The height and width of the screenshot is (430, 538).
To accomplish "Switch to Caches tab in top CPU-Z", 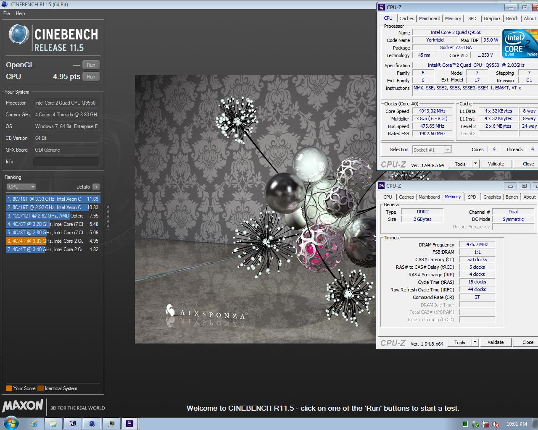I will [406, 18].
